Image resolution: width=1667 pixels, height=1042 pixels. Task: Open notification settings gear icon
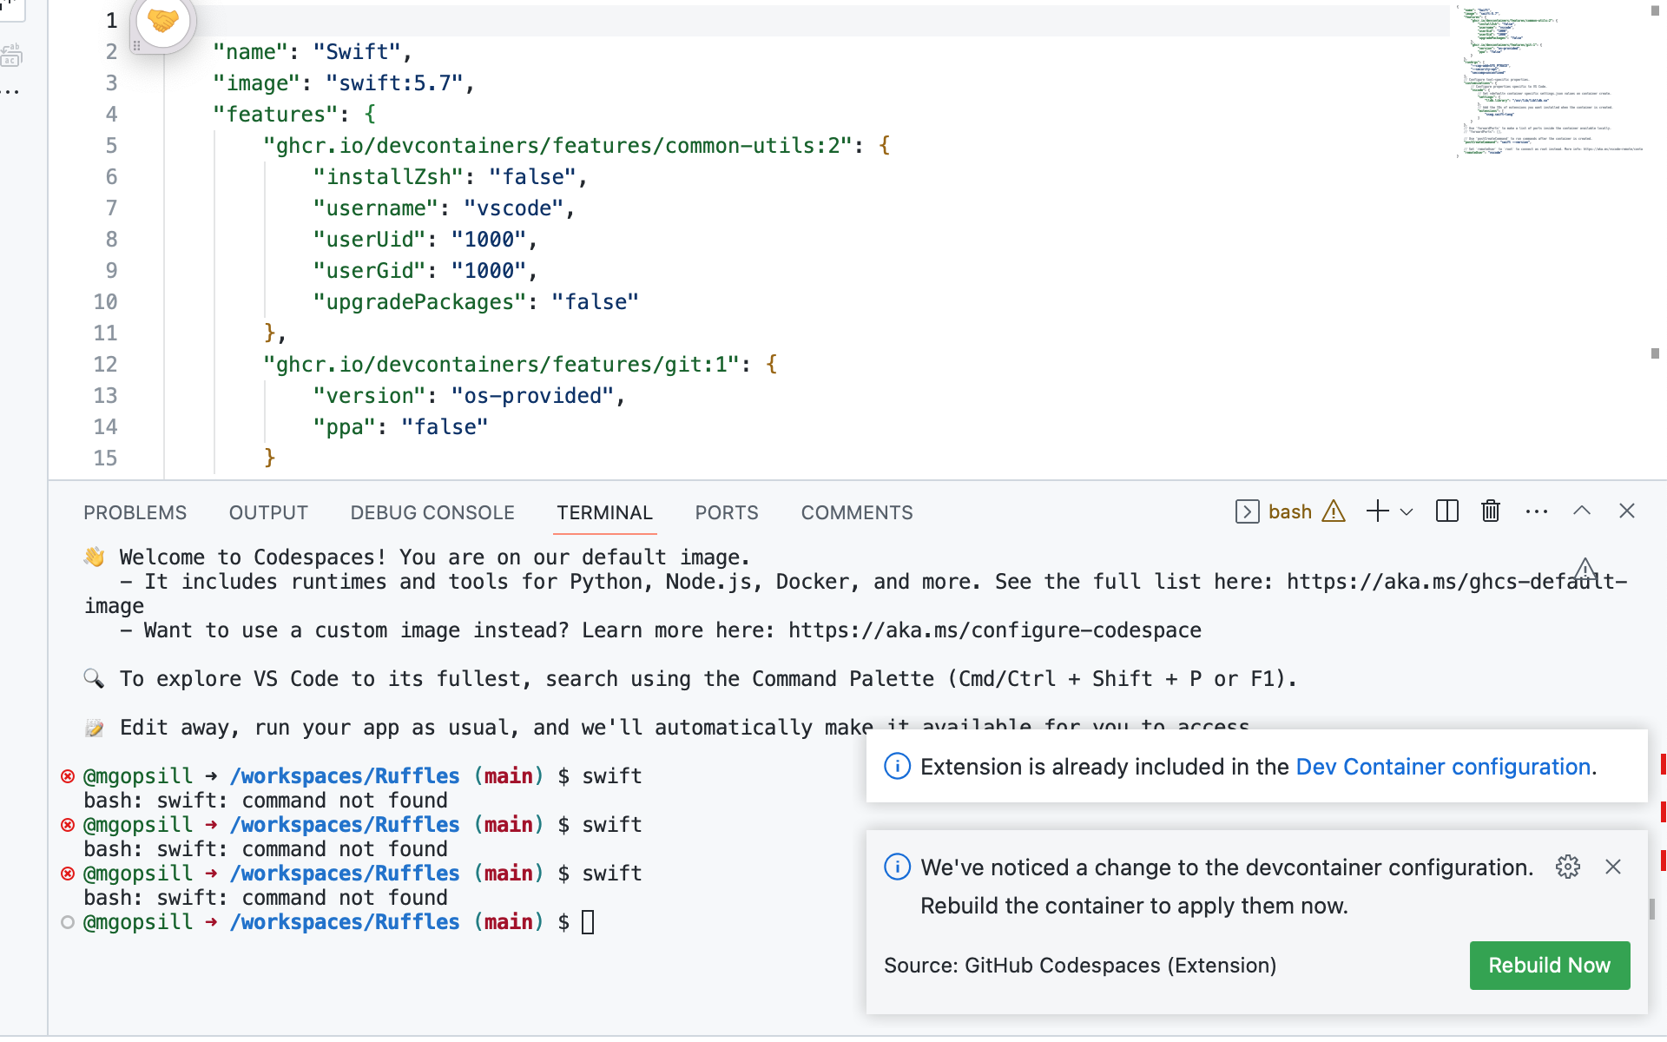tap(1568, 867)
